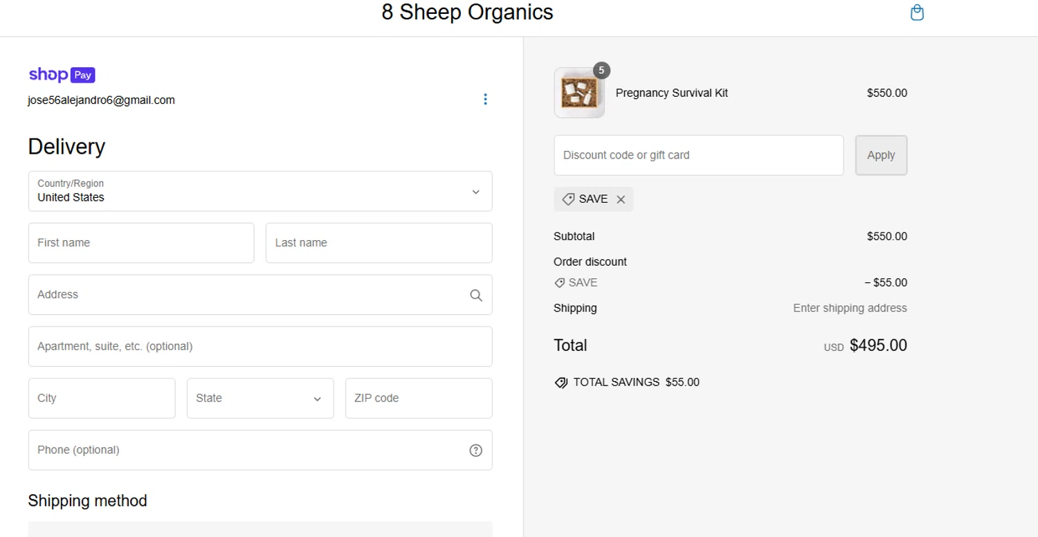Screen dimensions: 1038x537
Task: Click the total amount $495.00
Action: 878,345
